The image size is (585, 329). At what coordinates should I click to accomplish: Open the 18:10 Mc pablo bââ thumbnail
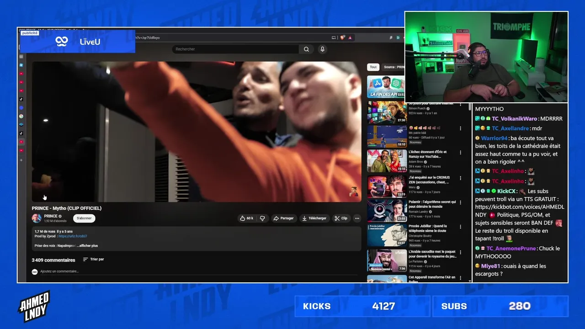click(387, 137)
